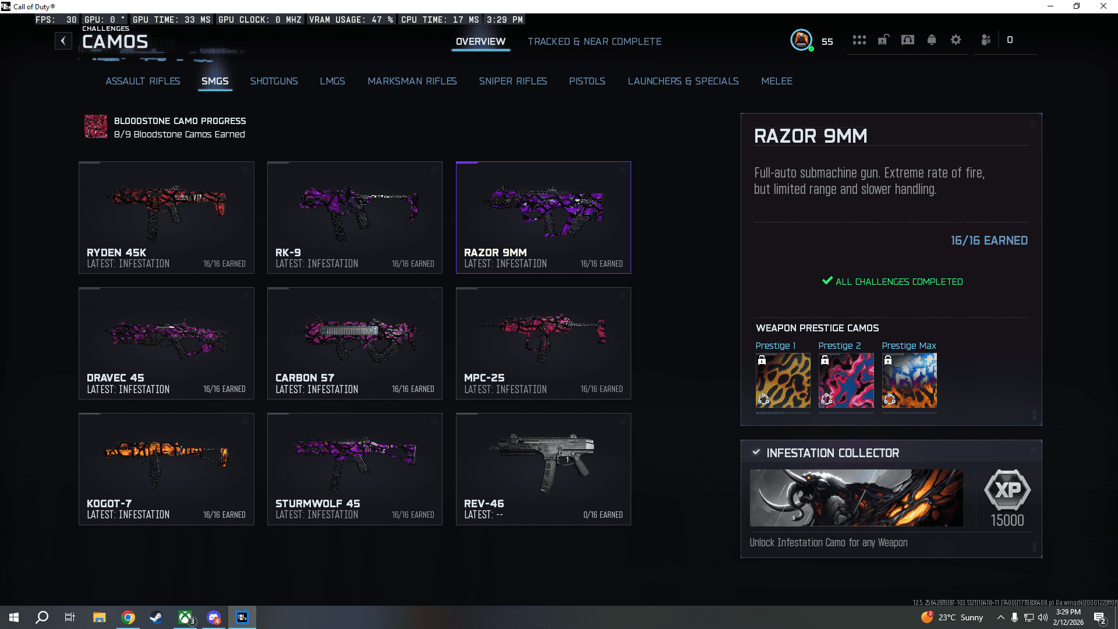Click the 16/16 Earned text in Razor panel
1118x629 pixels.
(x=989, y=241)
